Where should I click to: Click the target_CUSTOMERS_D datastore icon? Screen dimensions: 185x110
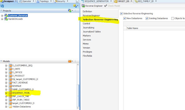click(x=10, y=103)
